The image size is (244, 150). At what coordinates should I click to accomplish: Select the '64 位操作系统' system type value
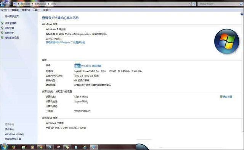click(x=82, y=80)
